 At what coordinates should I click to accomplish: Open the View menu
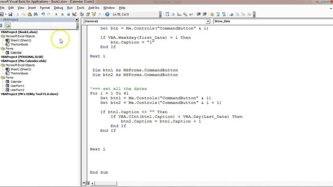21,8
